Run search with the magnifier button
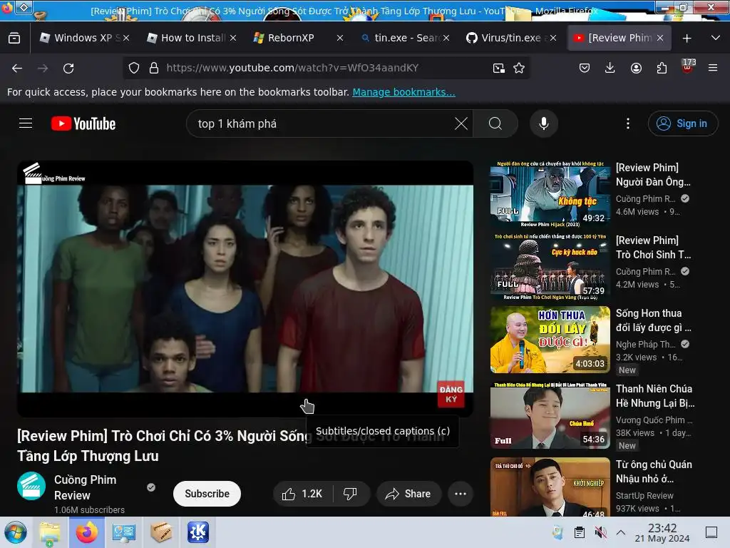The width and height of the screenshot is (730, 548). (495, 123)
